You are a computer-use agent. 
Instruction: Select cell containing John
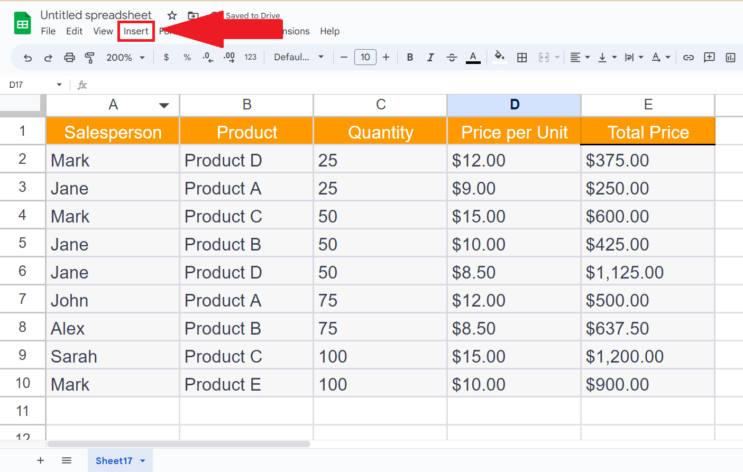(113, 300)
